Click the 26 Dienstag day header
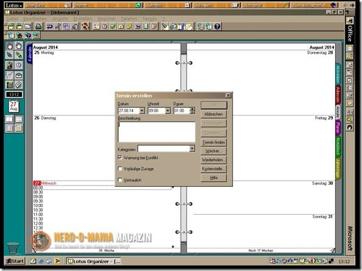 45,118
